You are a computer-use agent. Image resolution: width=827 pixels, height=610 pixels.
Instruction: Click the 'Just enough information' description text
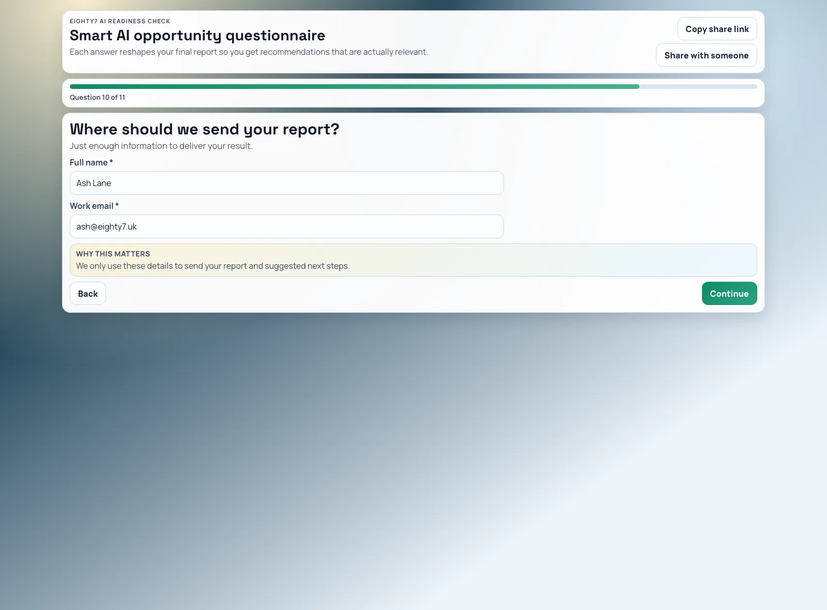161,146
